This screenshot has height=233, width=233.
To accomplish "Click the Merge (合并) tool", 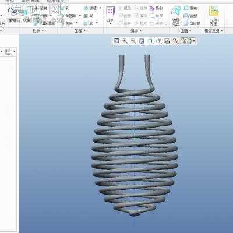I will [x=125, y=23].
